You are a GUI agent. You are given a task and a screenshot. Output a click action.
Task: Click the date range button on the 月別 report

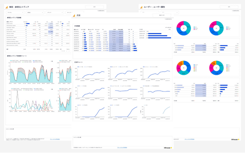162,15
